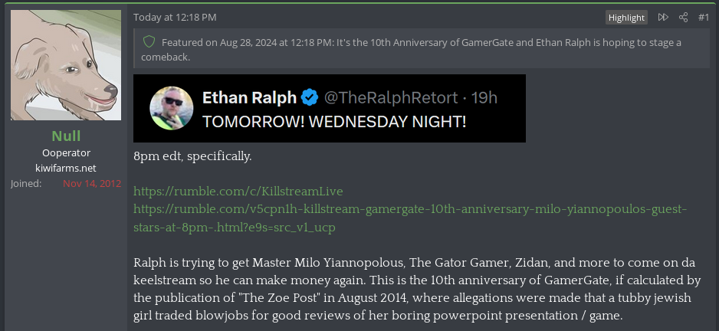Click the Today at 12:18 PM timestamp
This screenshot has width=719, height=331.
[175, 17]
